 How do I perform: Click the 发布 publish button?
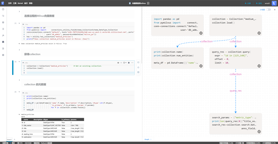(x=259, y=3)
